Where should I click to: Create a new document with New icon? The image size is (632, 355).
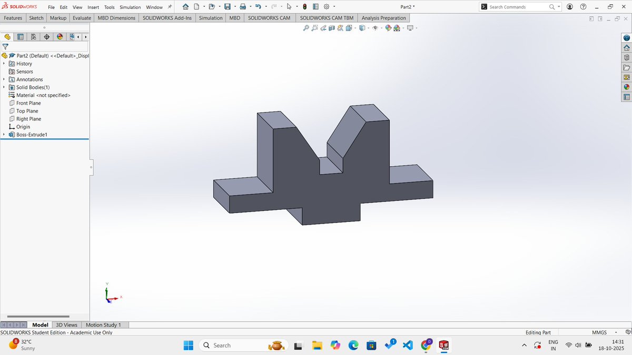point(196,7)
